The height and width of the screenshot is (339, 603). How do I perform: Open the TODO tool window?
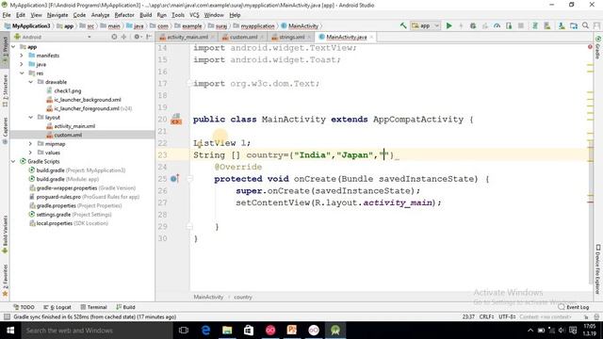[24, 307]
